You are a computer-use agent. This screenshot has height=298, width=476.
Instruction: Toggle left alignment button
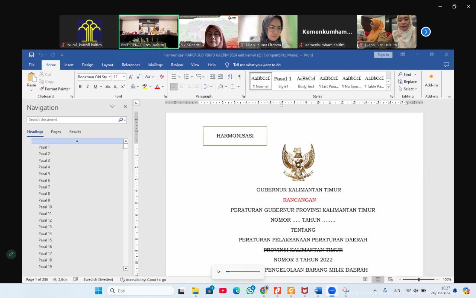[x=174, y=86]
